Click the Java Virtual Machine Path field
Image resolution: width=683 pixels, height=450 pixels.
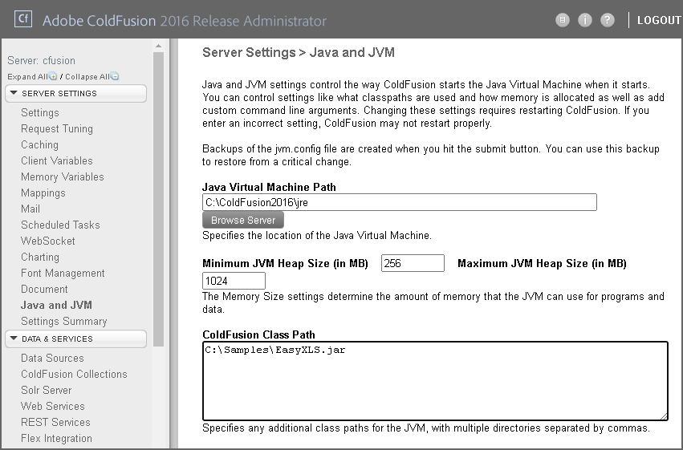click(400, 202)
